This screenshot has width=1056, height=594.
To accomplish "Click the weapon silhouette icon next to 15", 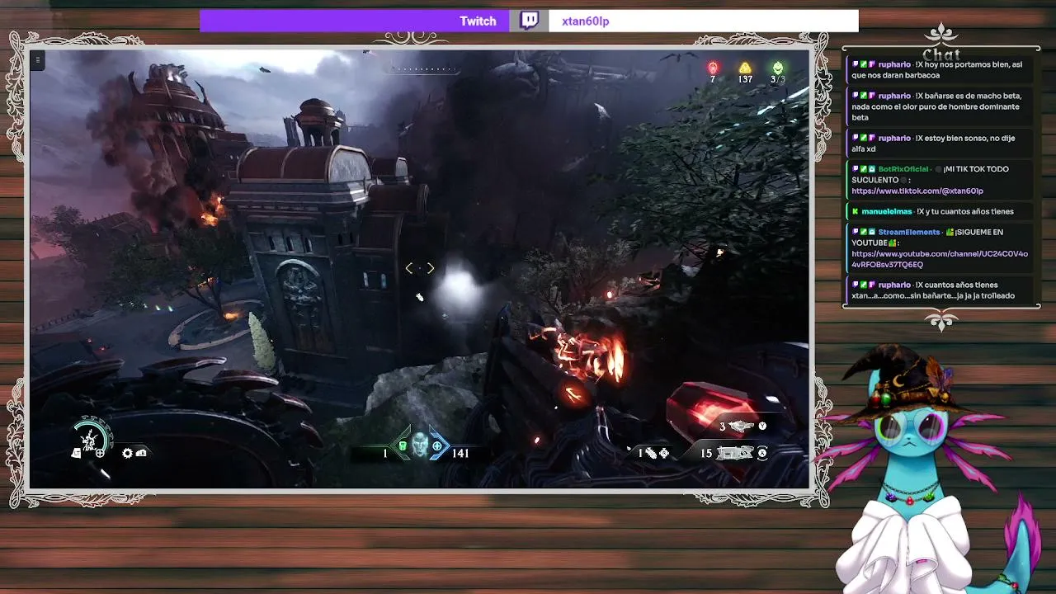I will [735, 453].
